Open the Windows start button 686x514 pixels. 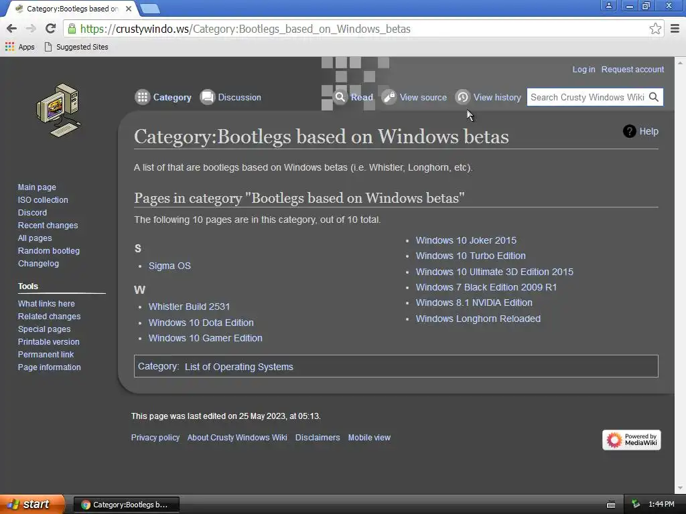tap(31, 504)
